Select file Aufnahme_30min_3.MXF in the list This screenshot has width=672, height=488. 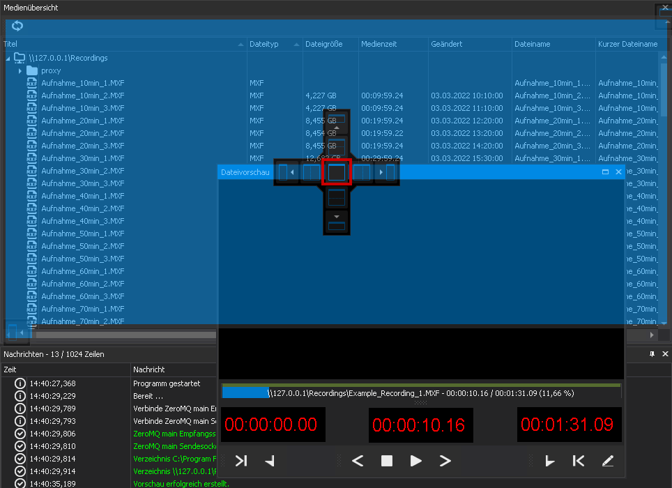pyautogui.click(x=83, y=183)
